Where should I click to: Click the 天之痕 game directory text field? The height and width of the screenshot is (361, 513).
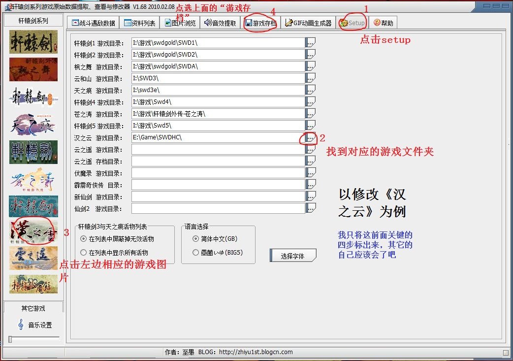point(218,90)
